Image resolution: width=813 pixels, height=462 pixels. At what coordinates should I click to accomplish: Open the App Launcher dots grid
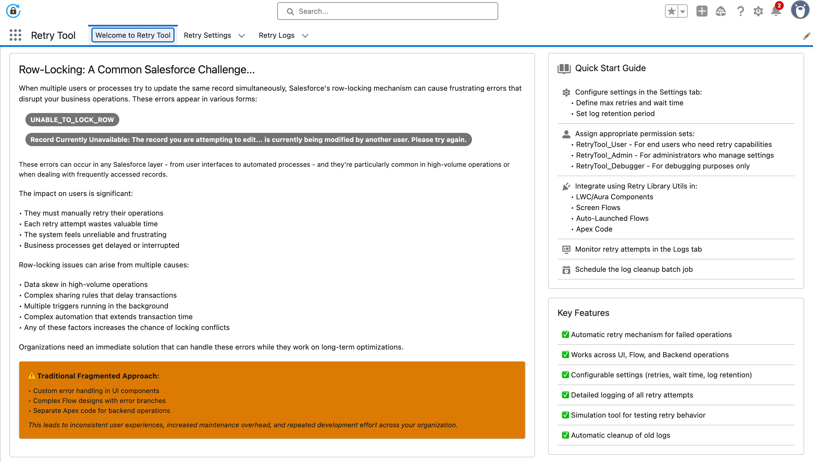pyautogui.click(x=15, y=35)
